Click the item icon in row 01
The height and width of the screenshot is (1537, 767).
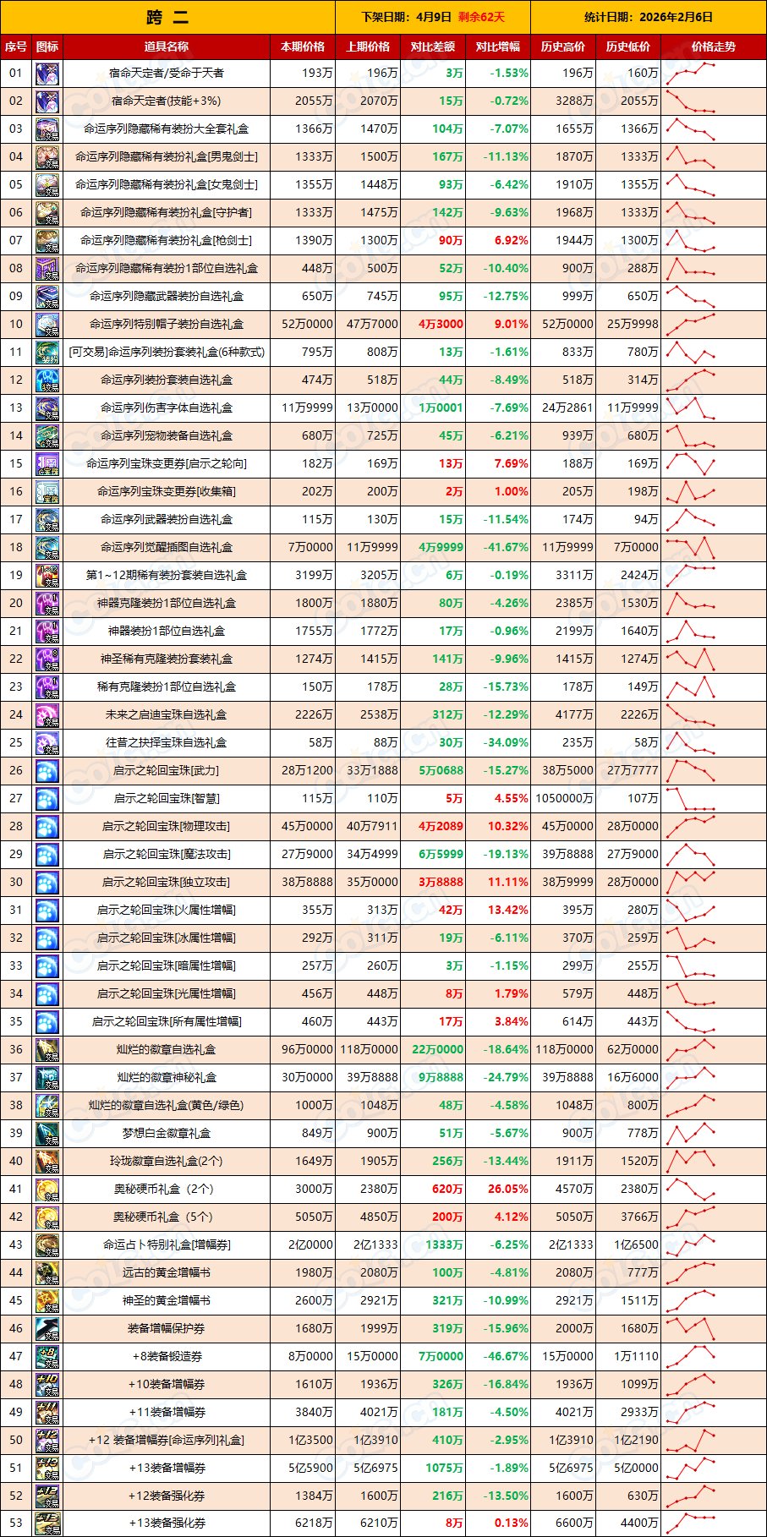click(x=47, y=74)
